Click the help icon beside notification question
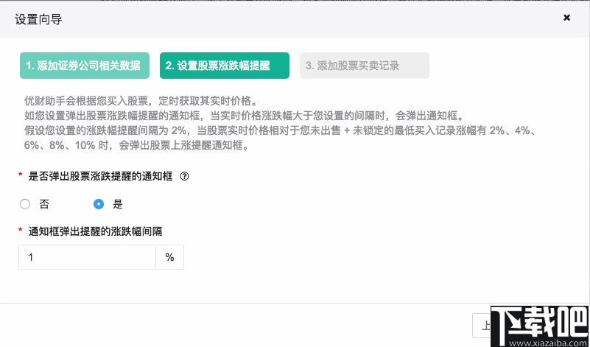The image size is (590, 347). coord(185,176)
